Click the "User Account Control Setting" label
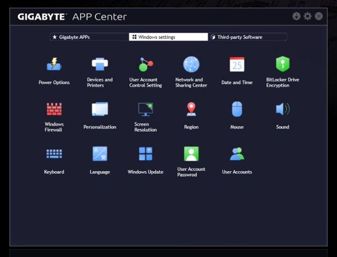This screenshot has height=257, width=337. 145,82
